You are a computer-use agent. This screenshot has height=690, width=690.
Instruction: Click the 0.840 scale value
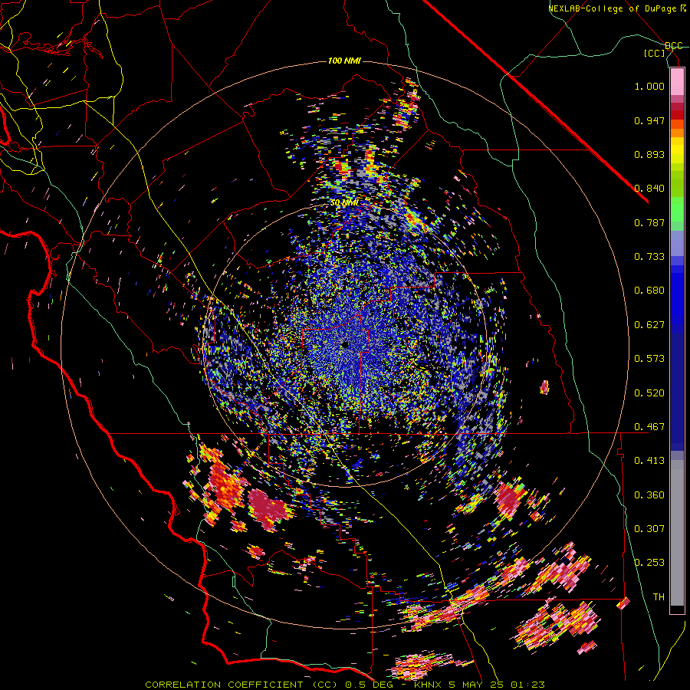(649, 189)
